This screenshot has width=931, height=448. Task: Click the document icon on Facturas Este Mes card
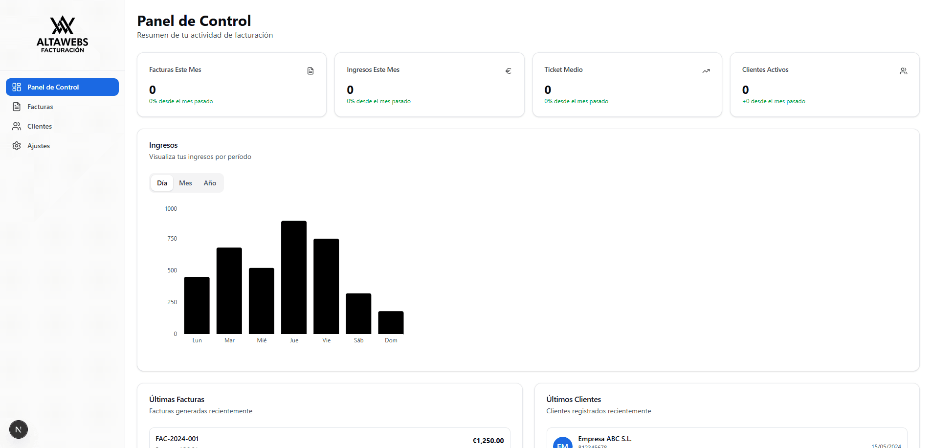coord(310,71)
